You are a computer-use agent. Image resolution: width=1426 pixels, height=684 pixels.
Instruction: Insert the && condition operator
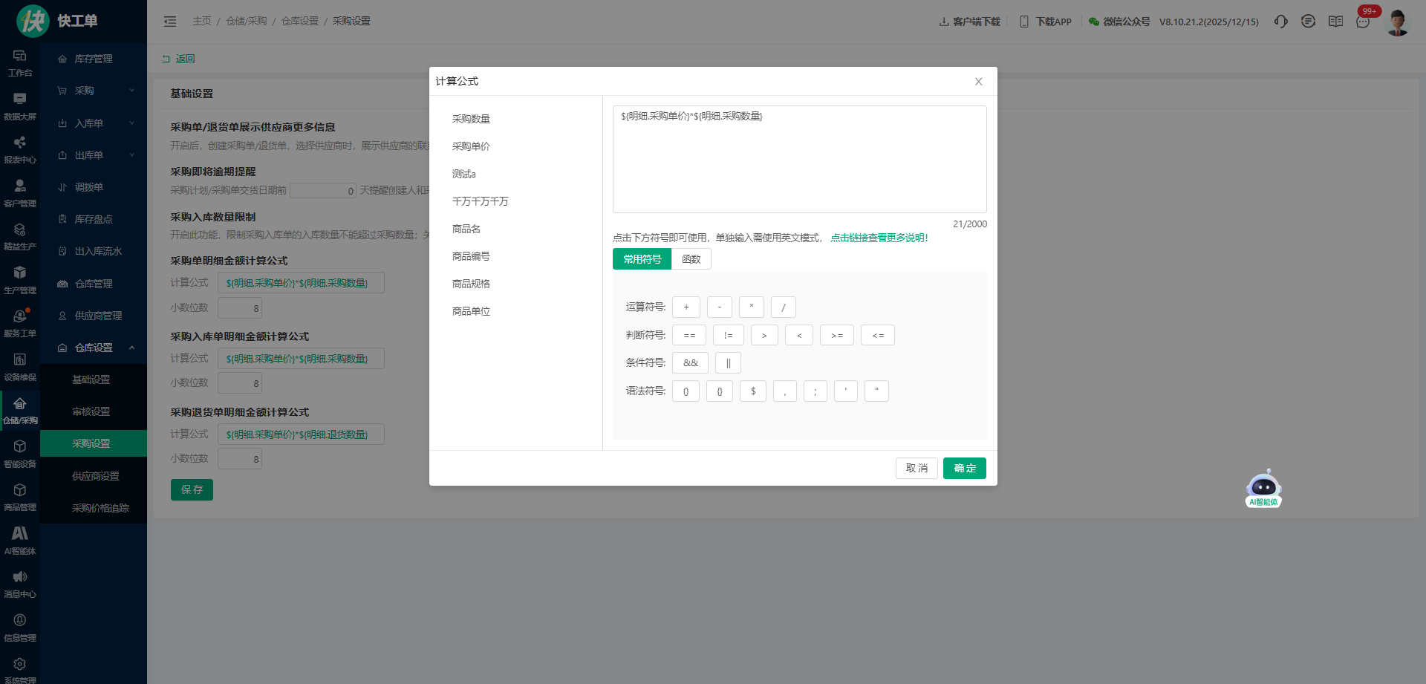coord(690,363)
